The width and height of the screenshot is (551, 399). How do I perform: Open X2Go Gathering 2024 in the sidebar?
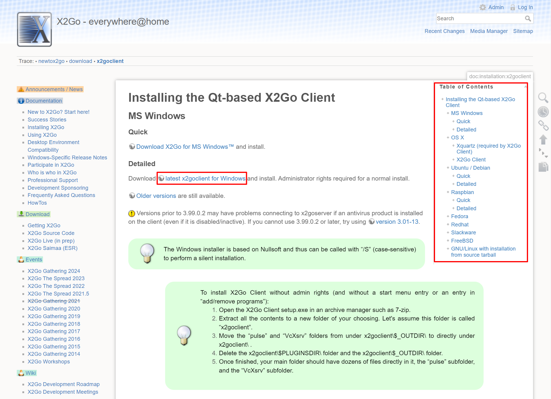(54, 271)
